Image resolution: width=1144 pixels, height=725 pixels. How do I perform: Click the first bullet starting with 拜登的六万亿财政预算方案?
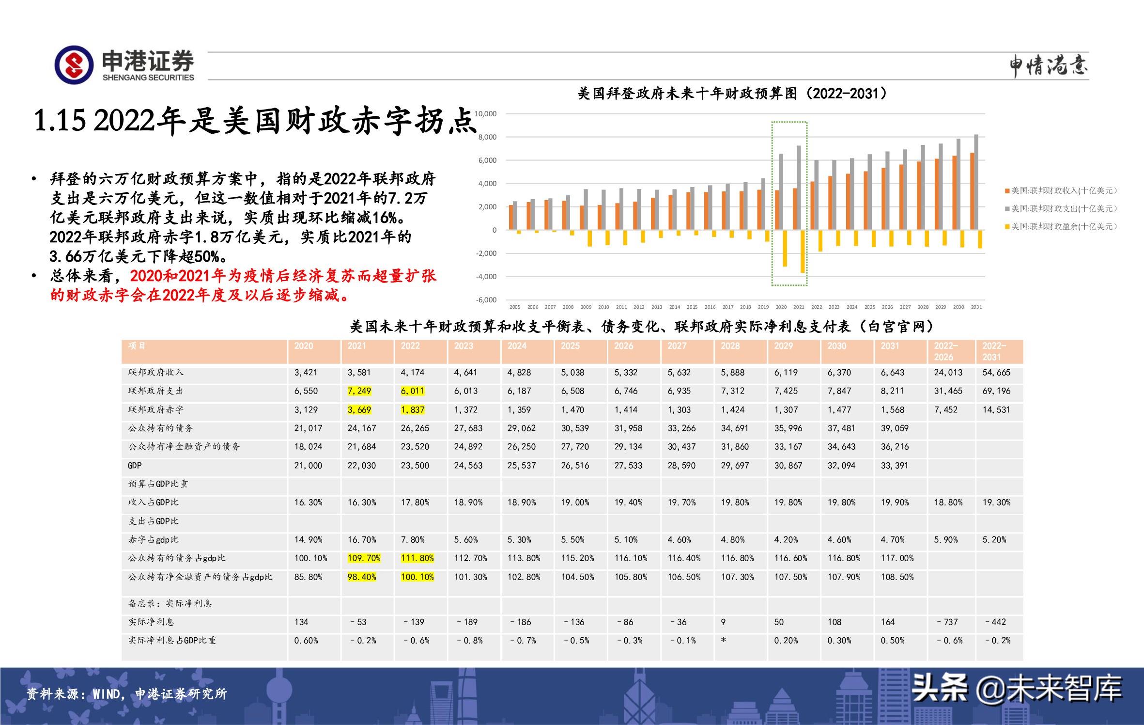[x=243, y=218]
